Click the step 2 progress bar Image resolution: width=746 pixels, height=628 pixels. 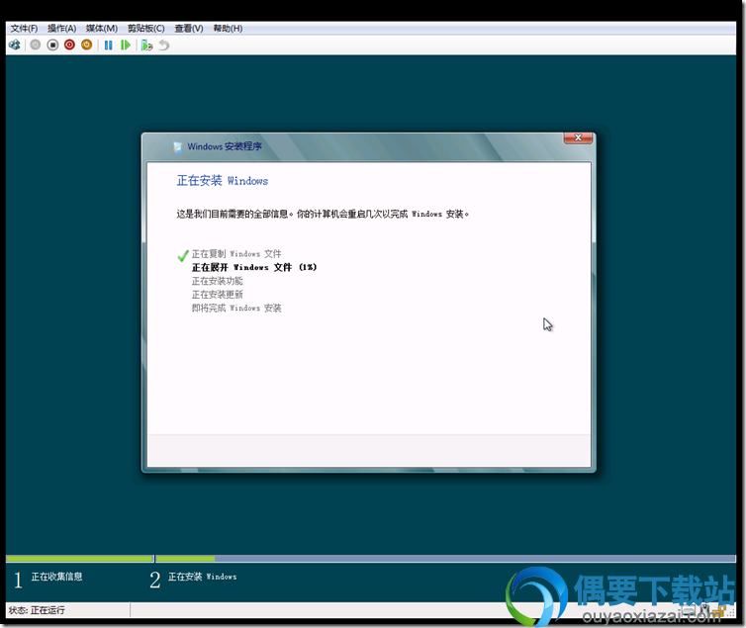click(x=446, y=559)
